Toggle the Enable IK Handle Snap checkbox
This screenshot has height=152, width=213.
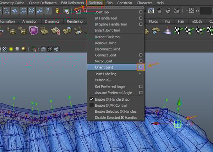coord(92,100)
